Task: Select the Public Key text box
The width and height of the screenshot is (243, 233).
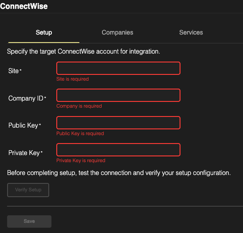Action: [x=118, y=123]
